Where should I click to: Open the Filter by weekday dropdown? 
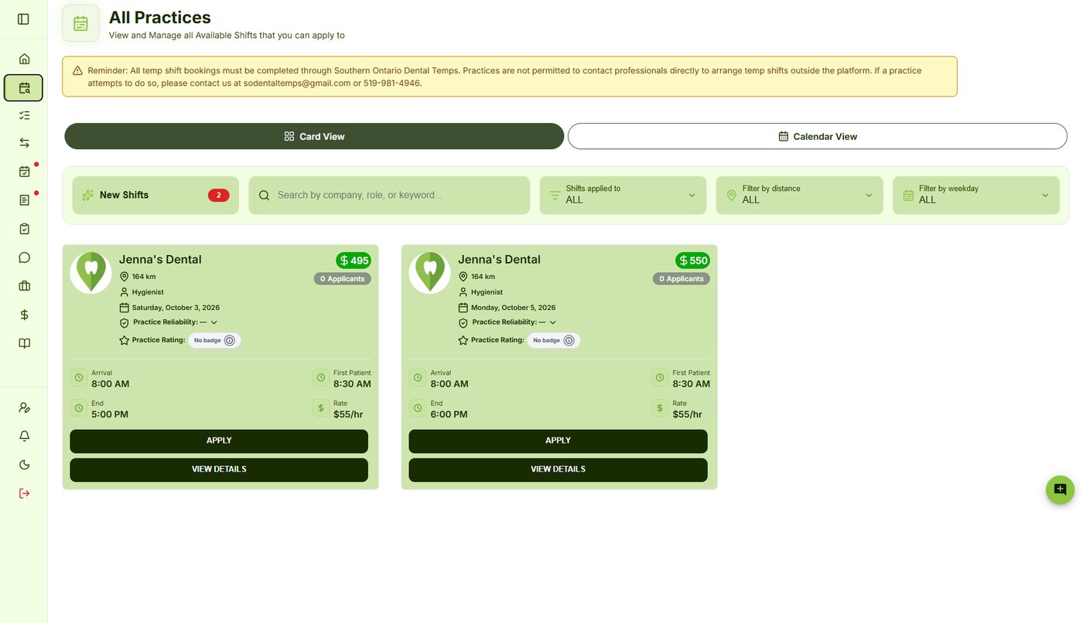976,196
